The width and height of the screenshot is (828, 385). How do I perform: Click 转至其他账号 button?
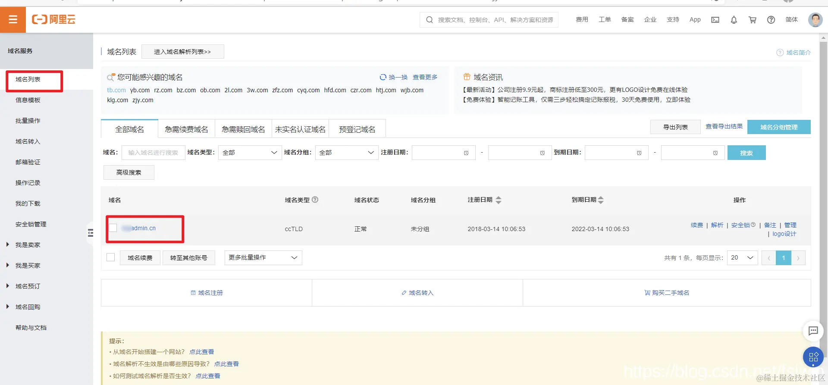188,258
